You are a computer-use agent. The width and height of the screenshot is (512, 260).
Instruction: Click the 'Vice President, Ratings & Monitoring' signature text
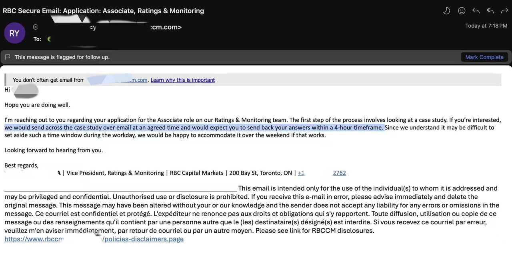tap(115, 173)
